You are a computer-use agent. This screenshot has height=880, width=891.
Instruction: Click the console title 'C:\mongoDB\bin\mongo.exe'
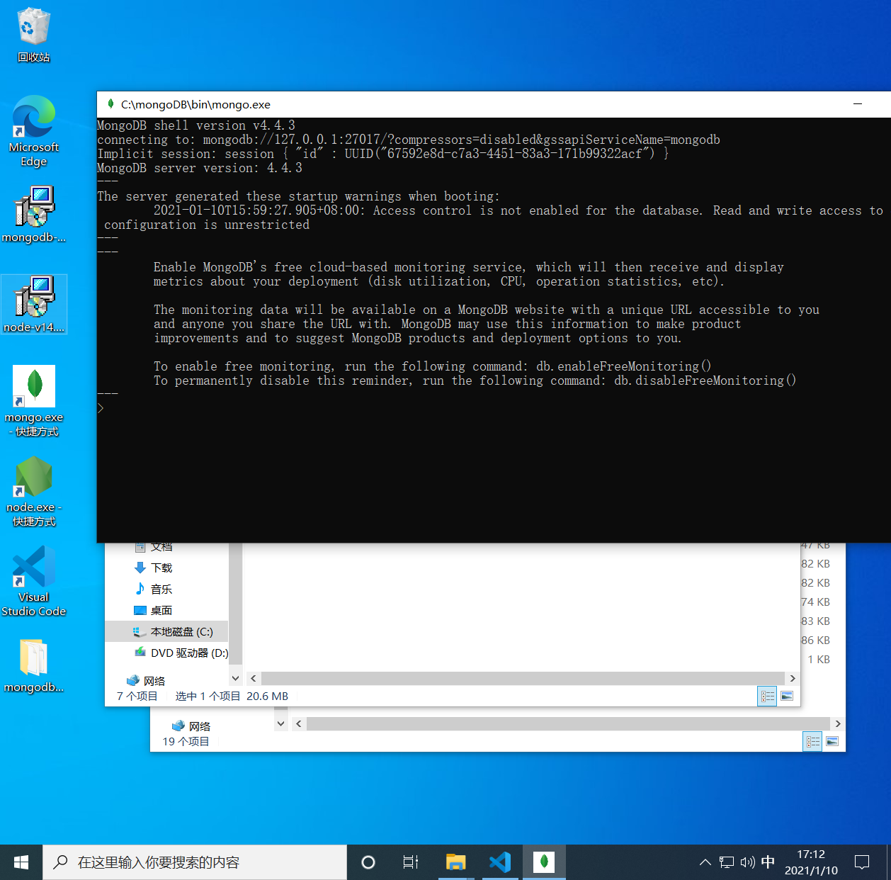pyautogui.click(x=195, y=104)
